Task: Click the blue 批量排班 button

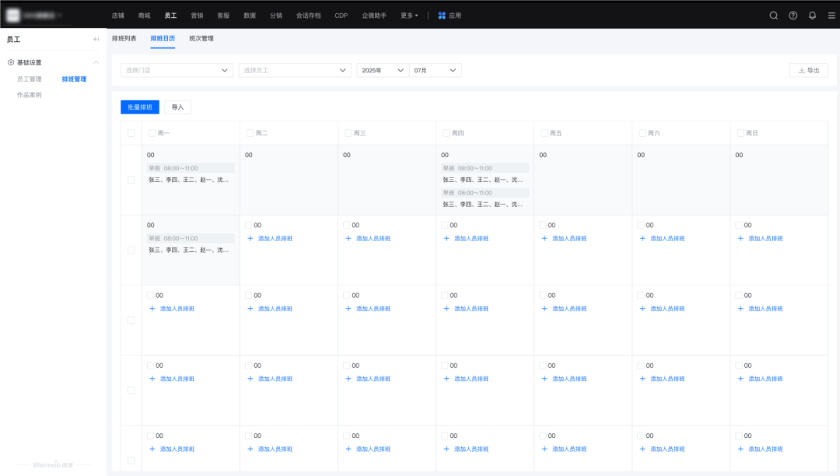Action: point(140,107)
